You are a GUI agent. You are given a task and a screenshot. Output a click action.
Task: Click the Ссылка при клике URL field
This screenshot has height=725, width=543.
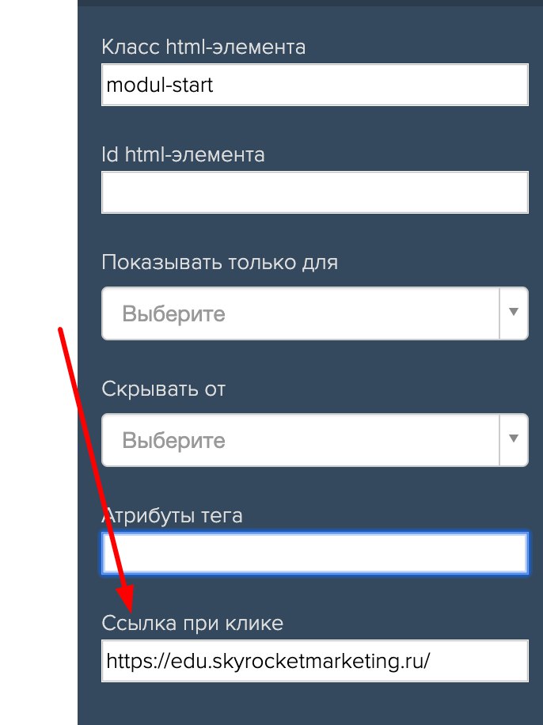click(x=314, y=661)
